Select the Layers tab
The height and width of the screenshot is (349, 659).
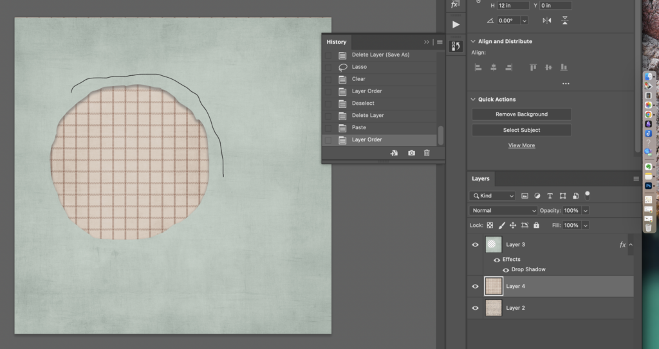[480, 179]
